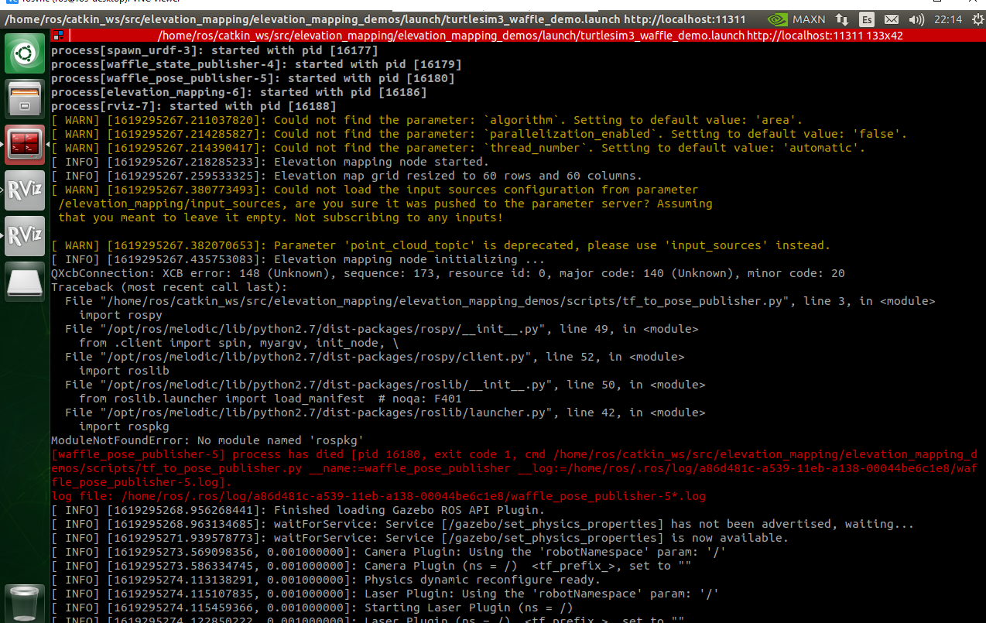
Task: Click red '[waffle_pose_publisher-5] process has died' line
Action: click(514, 468)
